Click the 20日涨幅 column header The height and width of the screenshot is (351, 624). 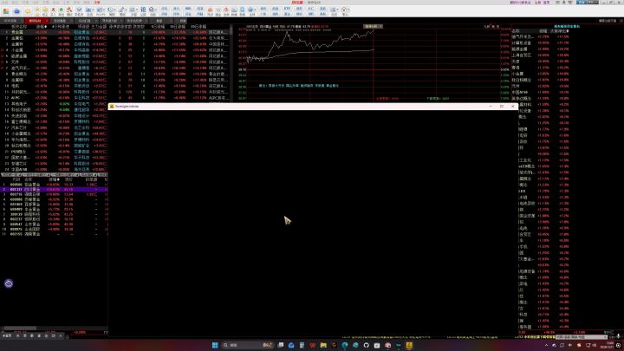(x=198, y=27)
